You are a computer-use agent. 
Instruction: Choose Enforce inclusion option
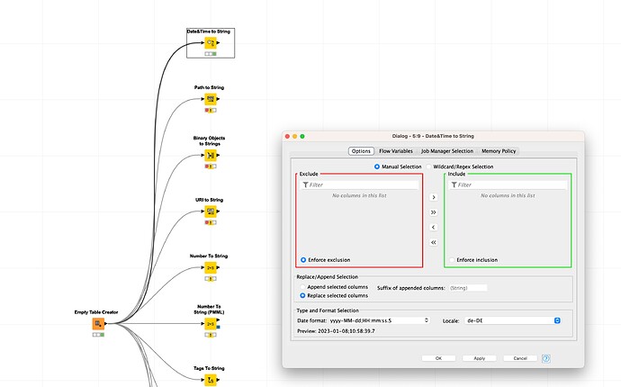point(452,260)
